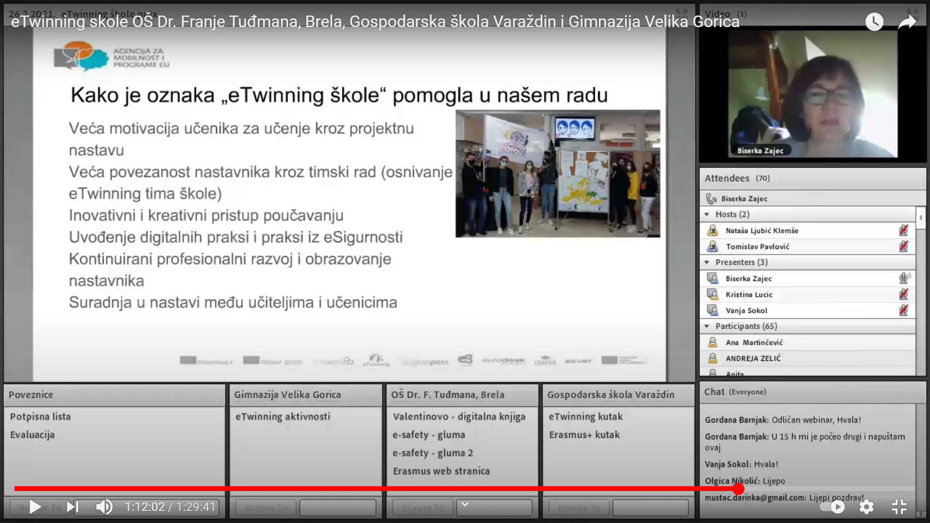Click Kristina Lucic muted microphone icon
The image size is (930, 523).
[x=903, y=294]
